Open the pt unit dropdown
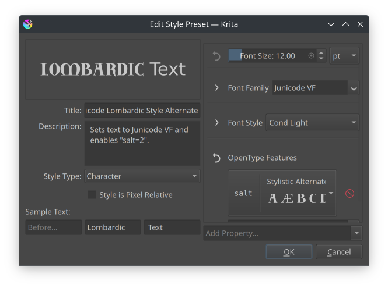This screenshot has width=388, height=288. (344, 56)
